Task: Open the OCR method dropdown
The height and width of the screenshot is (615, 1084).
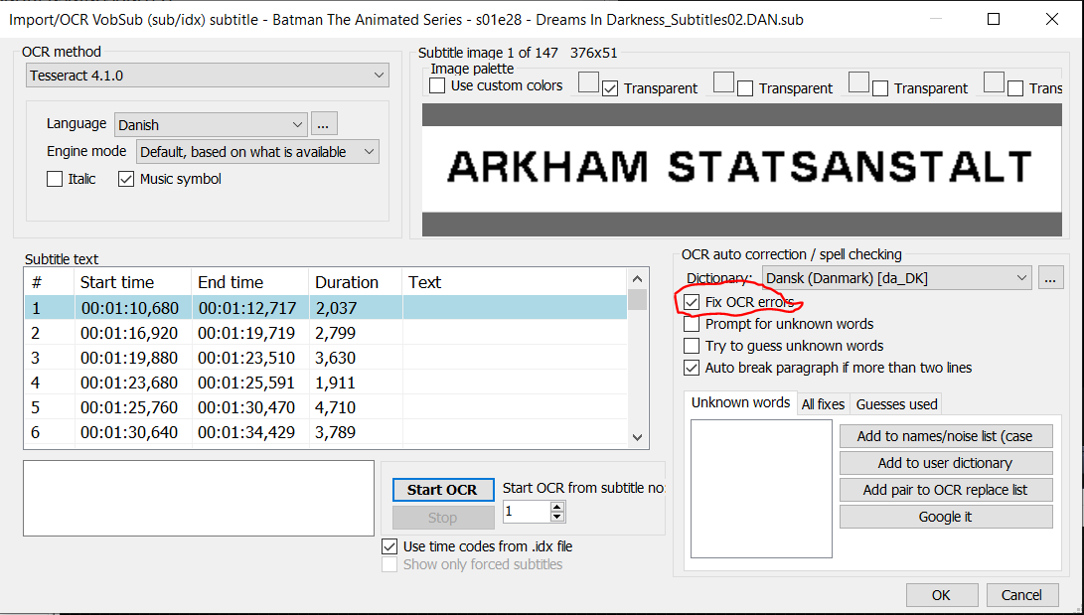Action: coord(206,75)
